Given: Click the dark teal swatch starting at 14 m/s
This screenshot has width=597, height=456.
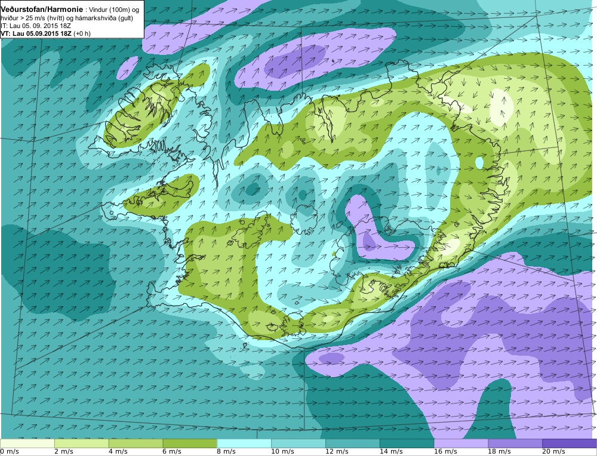Looking at the screenshot, I should [x=407, y=443].
